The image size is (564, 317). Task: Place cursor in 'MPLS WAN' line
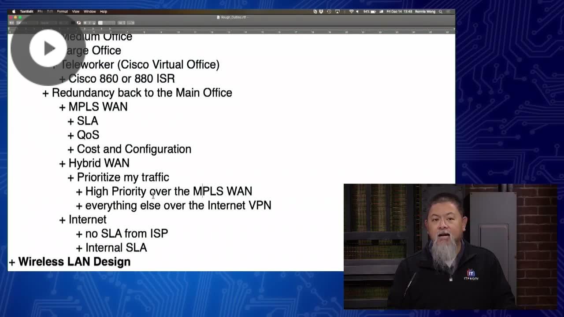(98, 107)
